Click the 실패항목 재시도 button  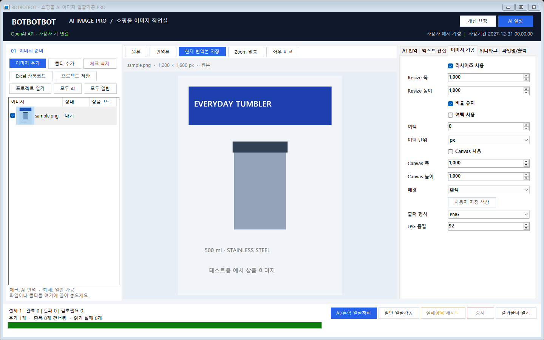click(443, 313)
